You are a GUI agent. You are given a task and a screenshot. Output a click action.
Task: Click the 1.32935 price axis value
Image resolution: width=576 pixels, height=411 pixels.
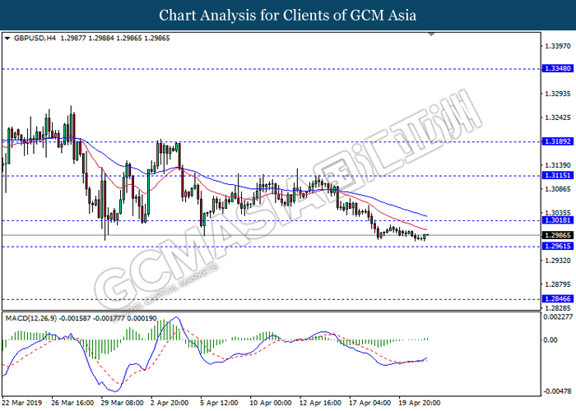558,94
